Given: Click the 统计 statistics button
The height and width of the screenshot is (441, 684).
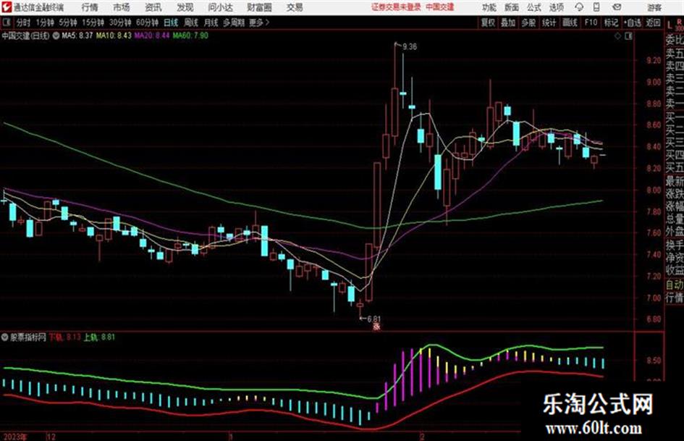Looking at the screenshot, I should point(549,22).
